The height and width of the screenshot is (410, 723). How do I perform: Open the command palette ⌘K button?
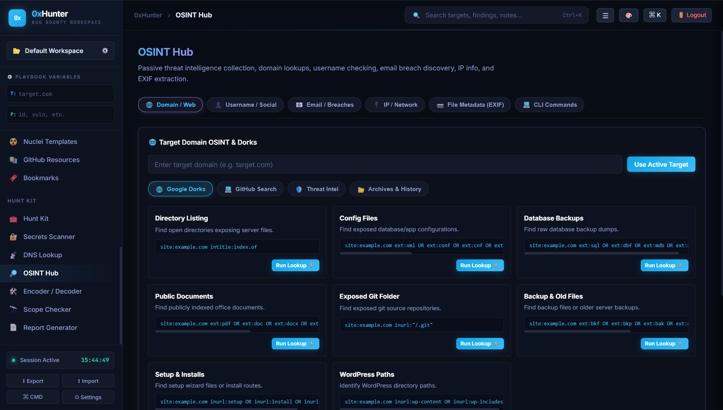tap(655, 15)
